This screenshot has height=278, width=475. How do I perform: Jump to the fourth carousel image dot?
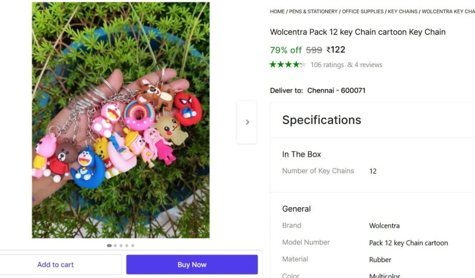pyautogui.click(x=127, y=246)
